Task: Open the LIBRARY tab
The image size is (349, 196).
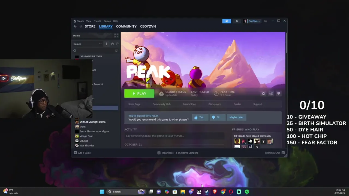Action: [106, 26]
